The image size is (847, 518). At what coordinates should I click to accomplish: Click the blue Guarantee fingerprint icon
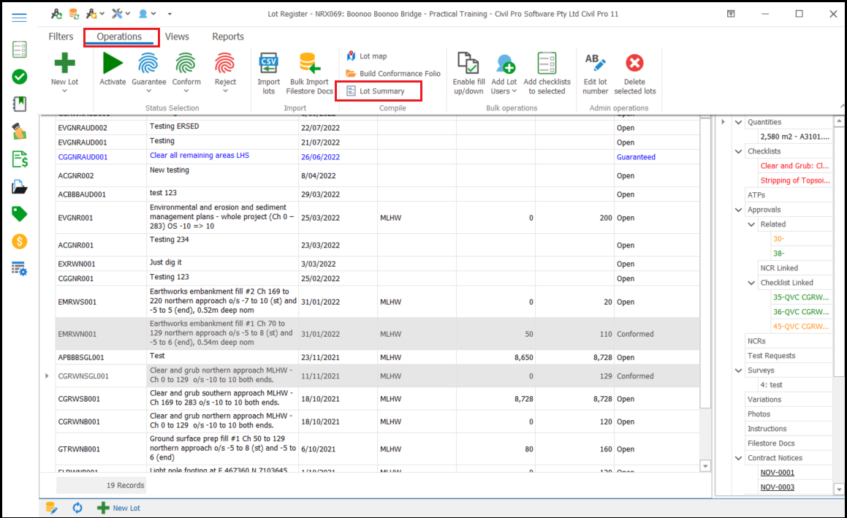[148, 63]
